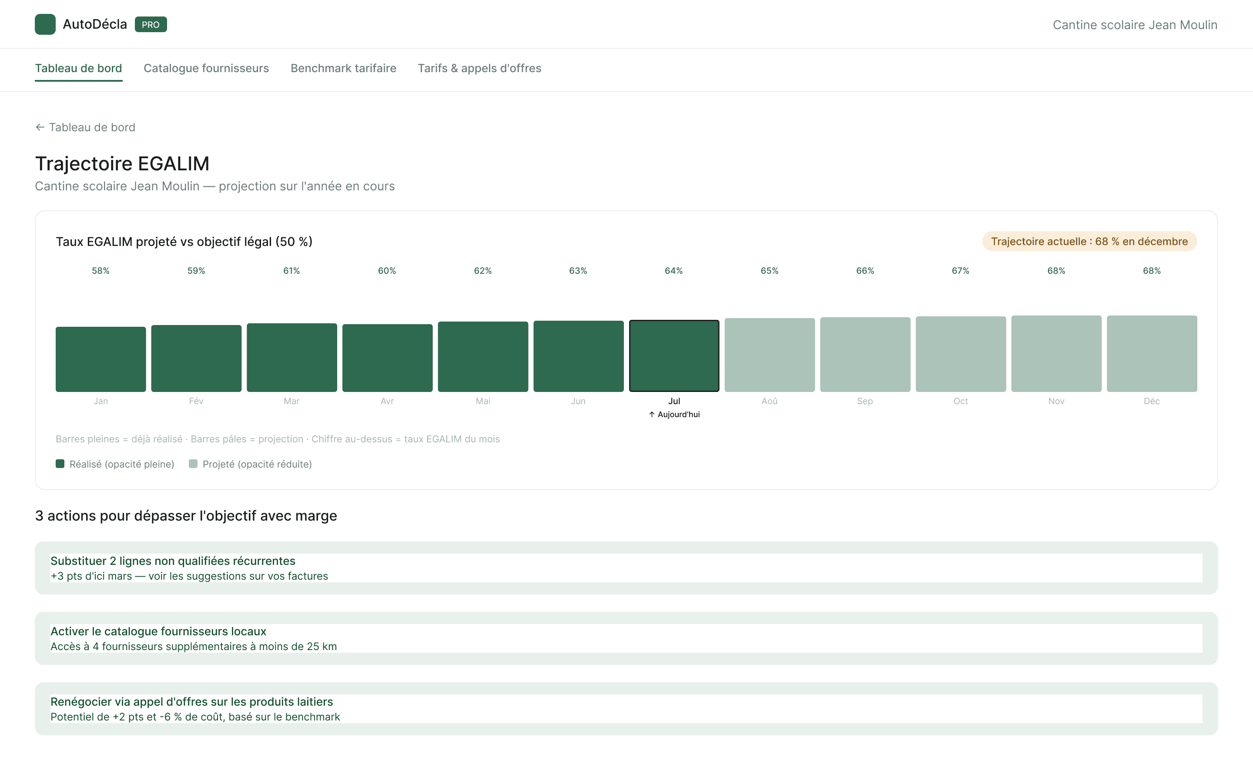1253x770 pixels.
Task: Click the Réalisé (opacité pleine) legend label
Action: [122, 464]
